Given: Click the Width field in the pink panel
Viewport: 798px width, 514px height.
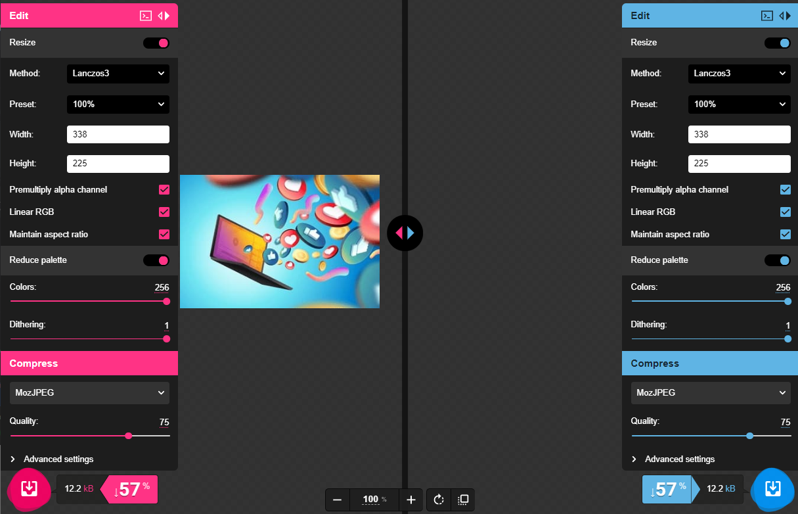Looking at the screenshot, I should 118,135.
